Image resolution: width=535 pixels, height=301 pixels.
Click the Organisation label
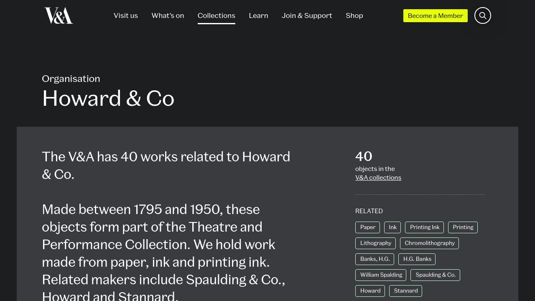(x=71, y=79)
